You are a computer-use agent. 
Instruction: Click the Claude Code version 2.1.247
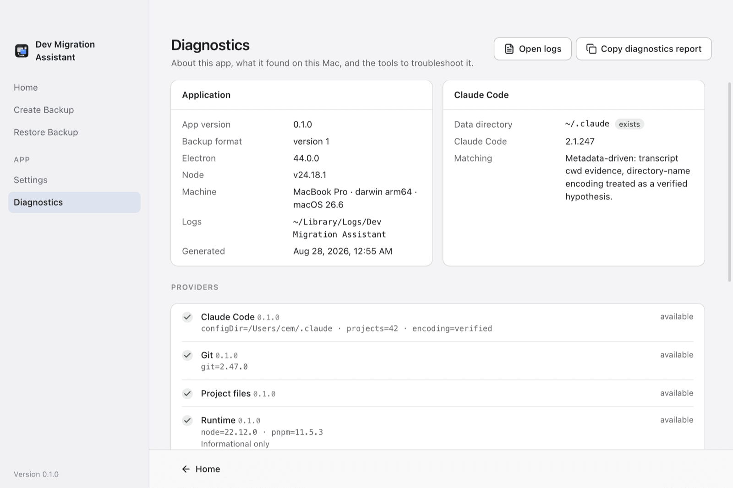point(580,141)
